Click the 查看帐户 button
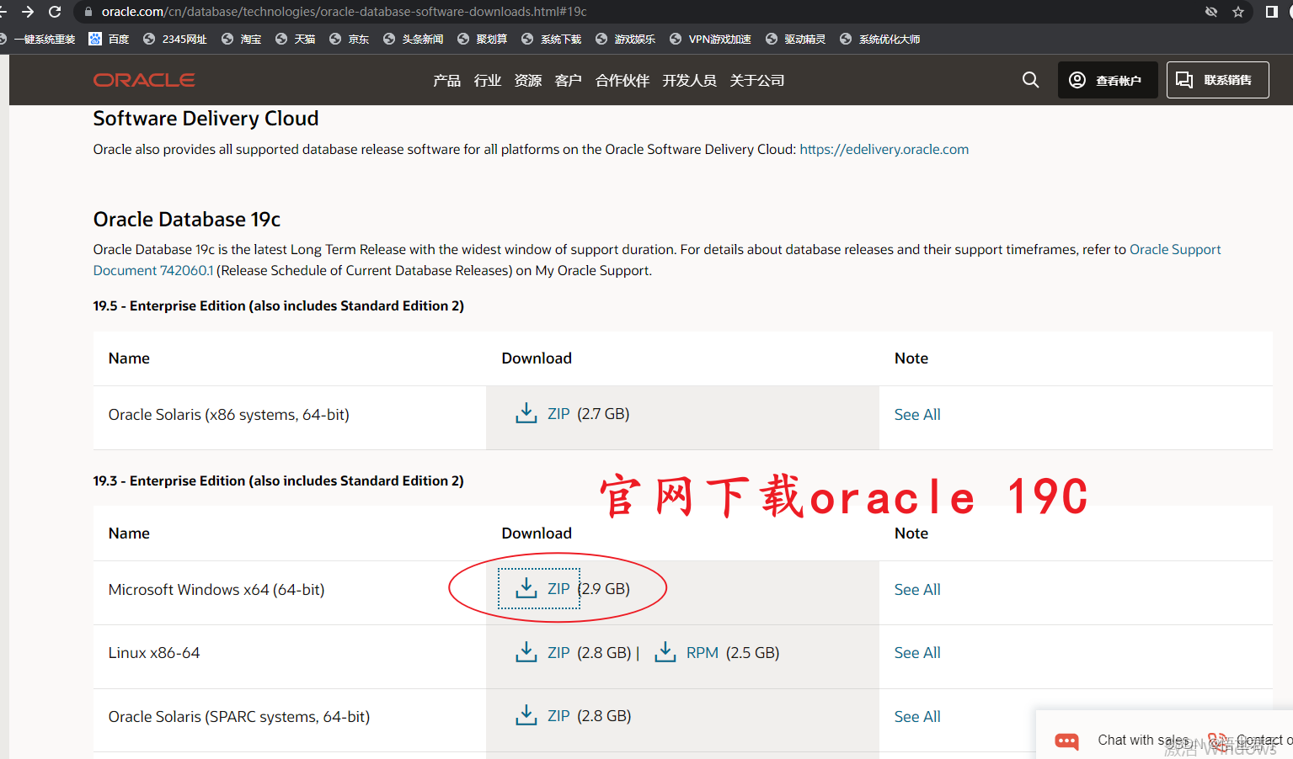This screenshot has height=759, width=1293. (x=1108, y=80)
